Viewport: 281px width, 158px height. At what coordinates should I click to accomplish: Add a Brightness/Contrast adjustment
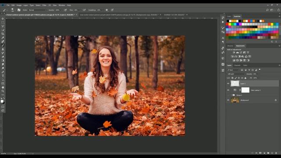[234, 53]
